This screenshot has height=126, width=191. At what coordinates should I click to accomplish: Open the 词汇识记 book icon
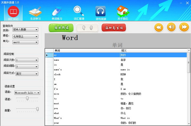[x=13, y=11]
